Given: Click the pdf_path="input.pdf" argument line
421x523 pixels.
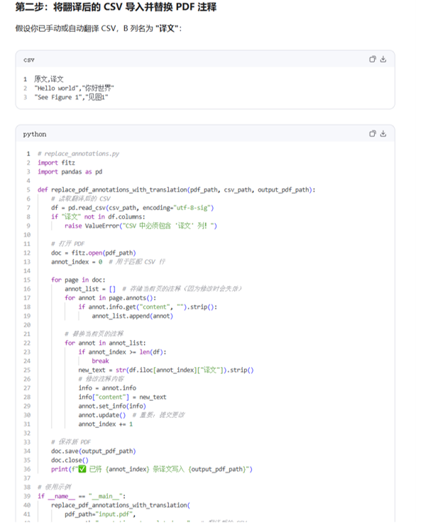Looking at the screenshot, I should pyautogui.click(x=100, y=514).
